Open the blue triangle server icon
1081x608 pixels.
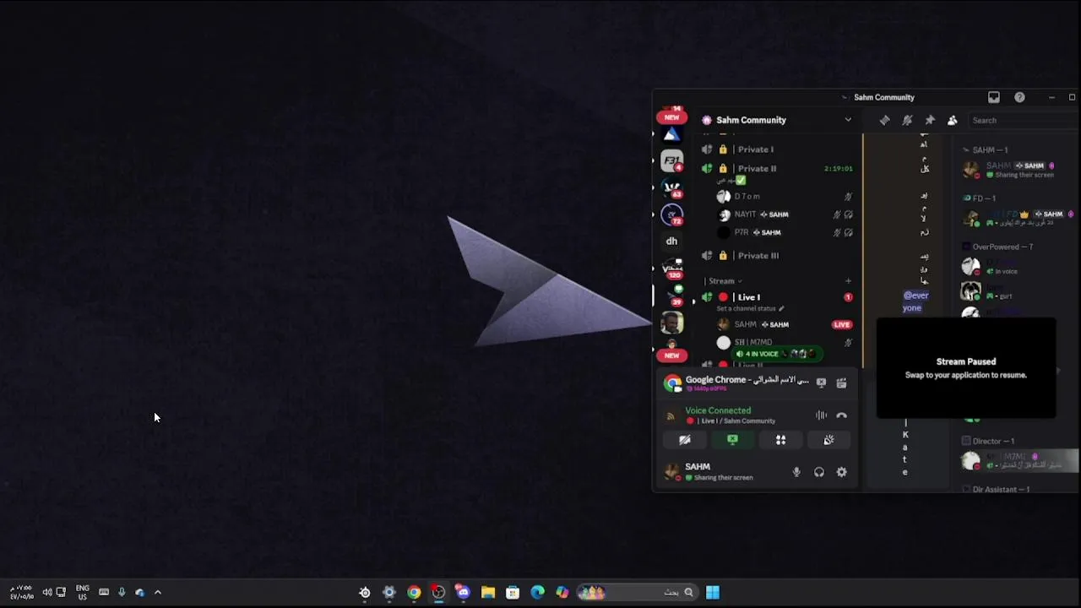(x=671, y=134)
